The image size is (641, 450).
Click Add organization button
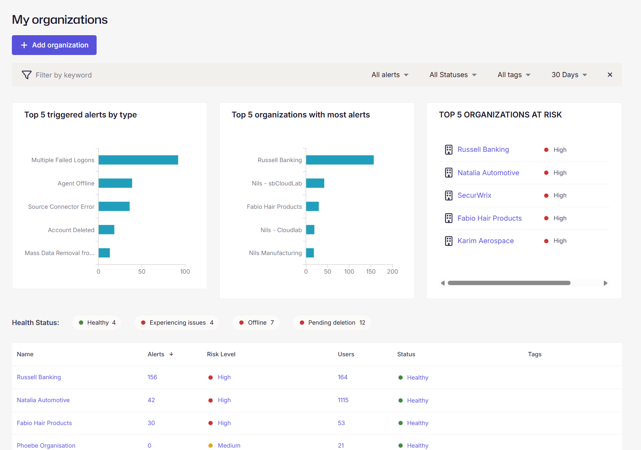tap(54, 45)
